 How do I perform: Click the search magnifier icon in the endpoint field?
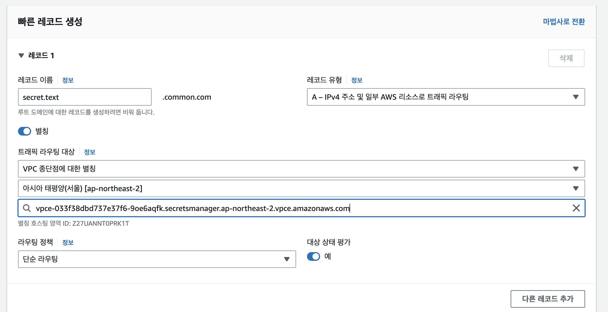(x=27, y=208)
